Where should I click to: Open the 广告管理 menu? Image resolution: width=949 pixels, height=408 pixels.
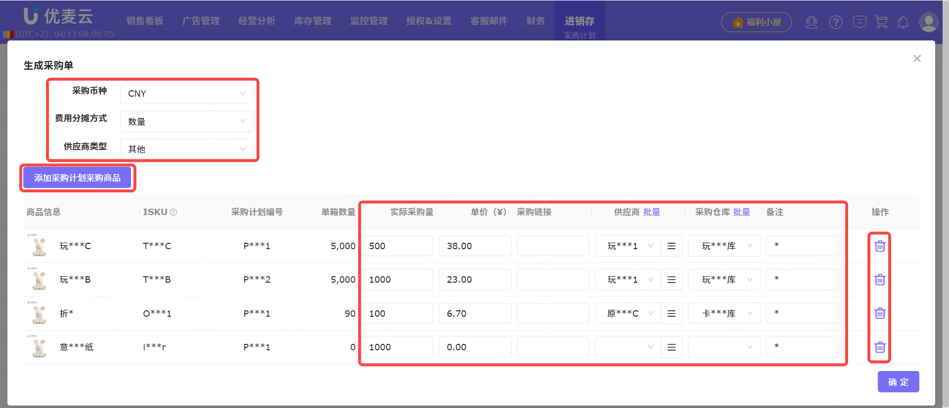pyautogui.click(x=201, y=21)
